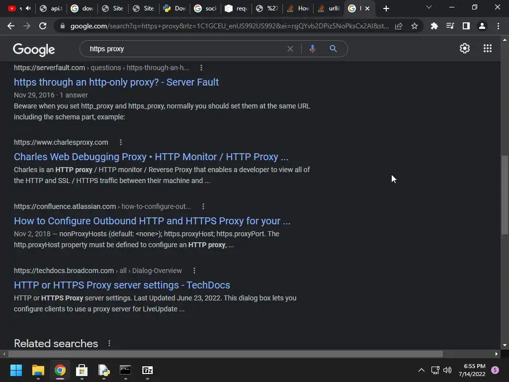Viewport: 509px width, 382px height.
Task: Click the horizontal scroll right arrow
Action: pyautogui.click(x=497, y=354)
